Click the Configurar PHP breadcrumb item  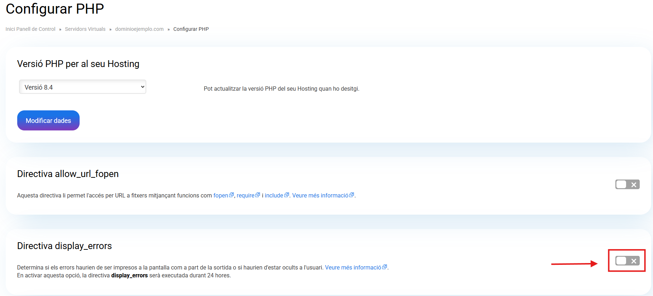191,29
